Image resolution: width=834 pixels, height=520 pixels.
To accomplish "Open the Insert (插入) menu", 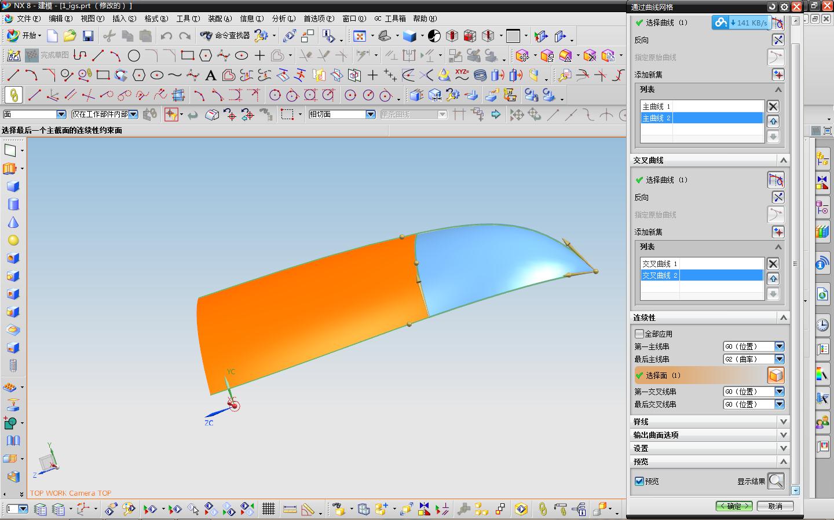I will 125,19.
